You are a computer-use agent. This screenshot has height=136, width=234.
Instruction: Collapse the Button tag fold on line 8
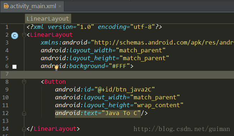click(x=24, y=82)
